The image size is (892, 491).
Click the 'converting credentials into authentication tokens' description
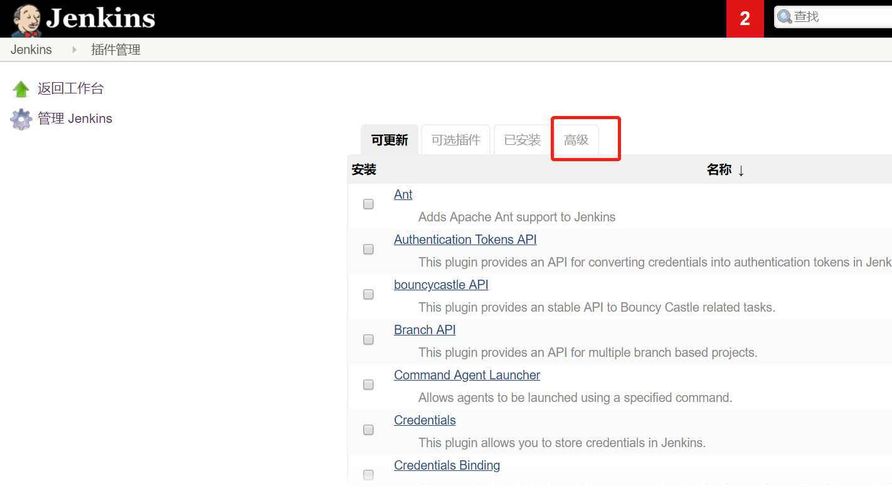tap(655, 262)
